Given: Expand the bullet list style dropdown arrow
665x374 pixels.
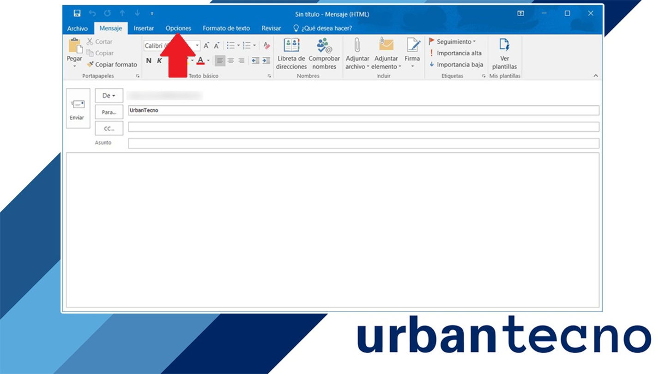Looking at the screenshot, I should [x=238, y=45].
